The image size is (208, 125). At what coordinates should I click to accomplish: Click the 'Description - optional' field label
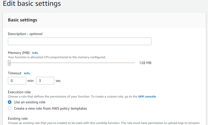click(25, 34)
